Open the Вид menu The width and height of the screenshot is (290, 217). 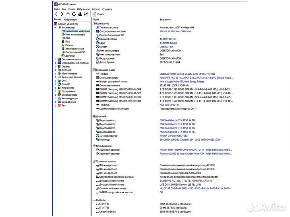coord(64,9)
